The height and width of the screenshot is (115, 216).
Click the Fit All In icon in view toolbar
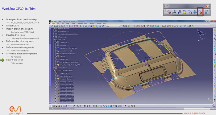(x=96, y=106)
